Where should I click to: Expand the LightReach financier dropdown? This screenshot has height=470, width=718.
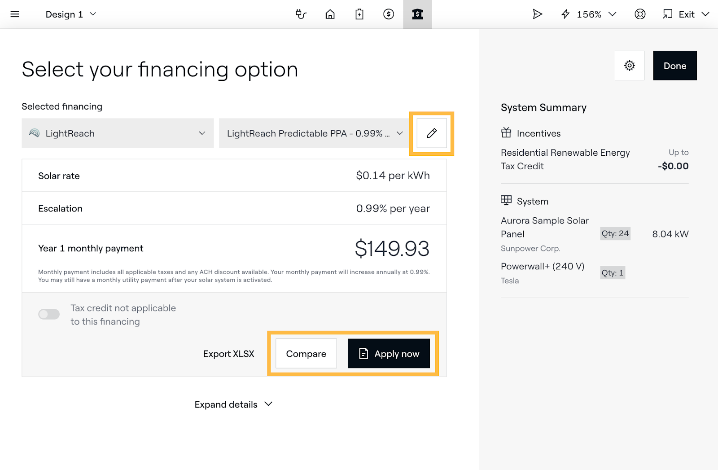[118, 133]
